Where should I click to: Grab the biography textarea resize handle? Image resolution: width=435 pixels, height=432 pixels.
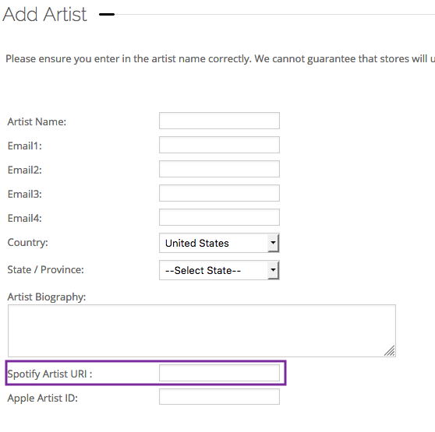[390, 350]
